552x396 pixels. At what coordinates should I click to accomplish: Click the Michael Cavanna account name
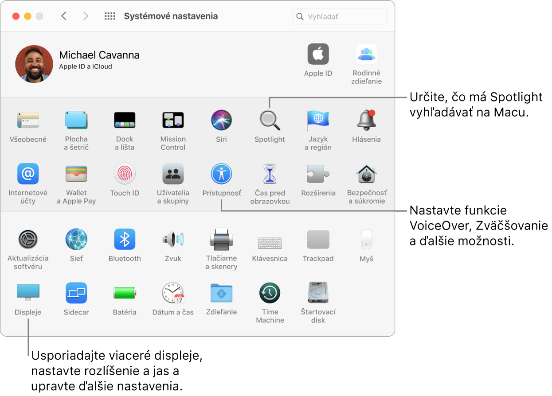tap(99, 55)
